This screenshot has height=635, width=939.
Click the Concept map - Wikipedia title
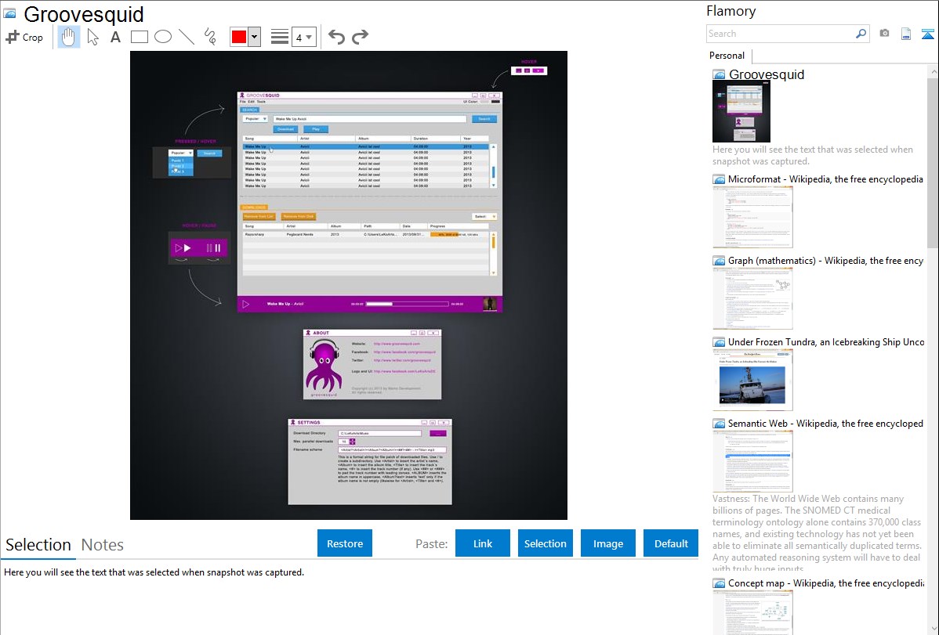coord(826,583)
